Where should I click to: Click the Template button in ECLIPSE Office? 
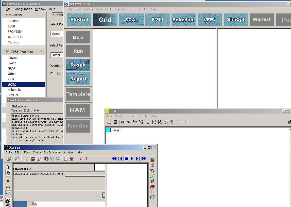pos(78,94)
